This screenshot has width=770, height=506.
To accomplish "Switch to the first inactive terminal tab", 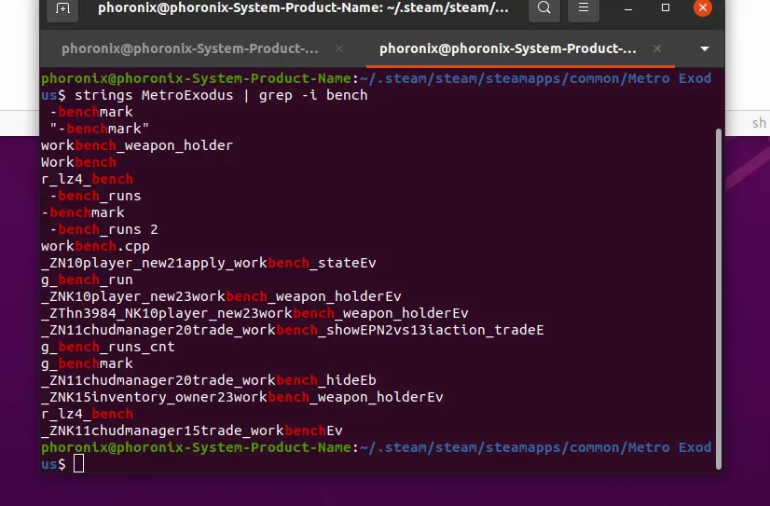I will [190, 48].
